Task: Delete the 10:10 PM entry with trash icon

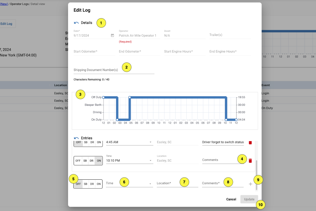Action: coord(250,161)
